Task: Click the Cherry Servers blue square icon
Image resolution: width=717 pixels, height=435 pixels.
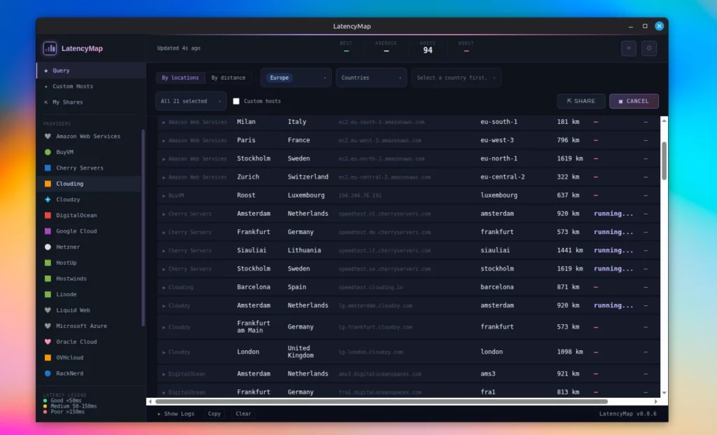Action: (48, 168)
